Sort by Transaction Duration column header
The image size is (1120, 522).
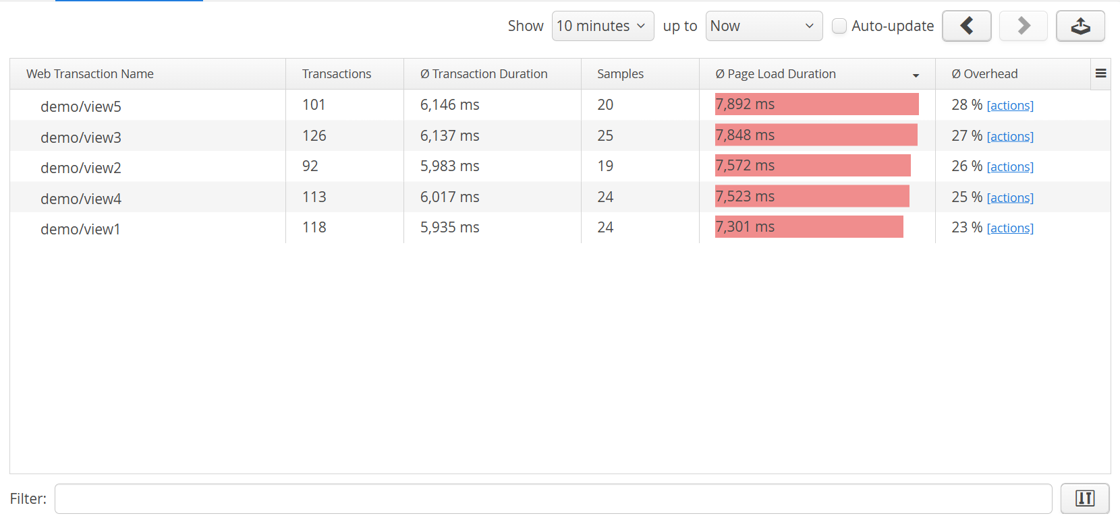pos(484,74)
